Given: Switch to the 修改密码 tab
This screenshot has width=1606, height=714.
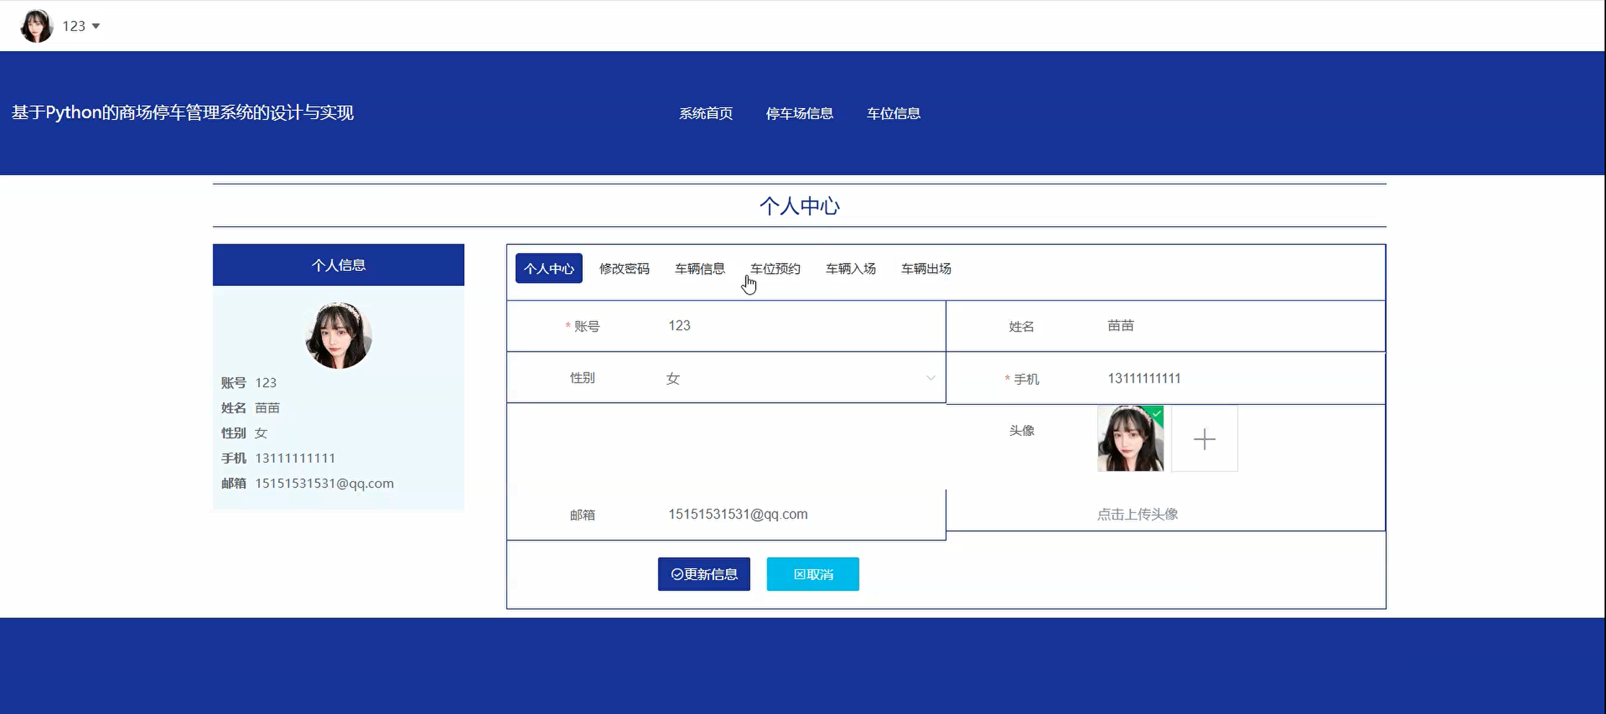Looking at the screenshot, I should [623, 268].
